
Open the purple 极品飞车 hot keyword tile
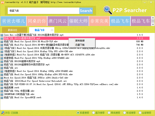point(141,21)
